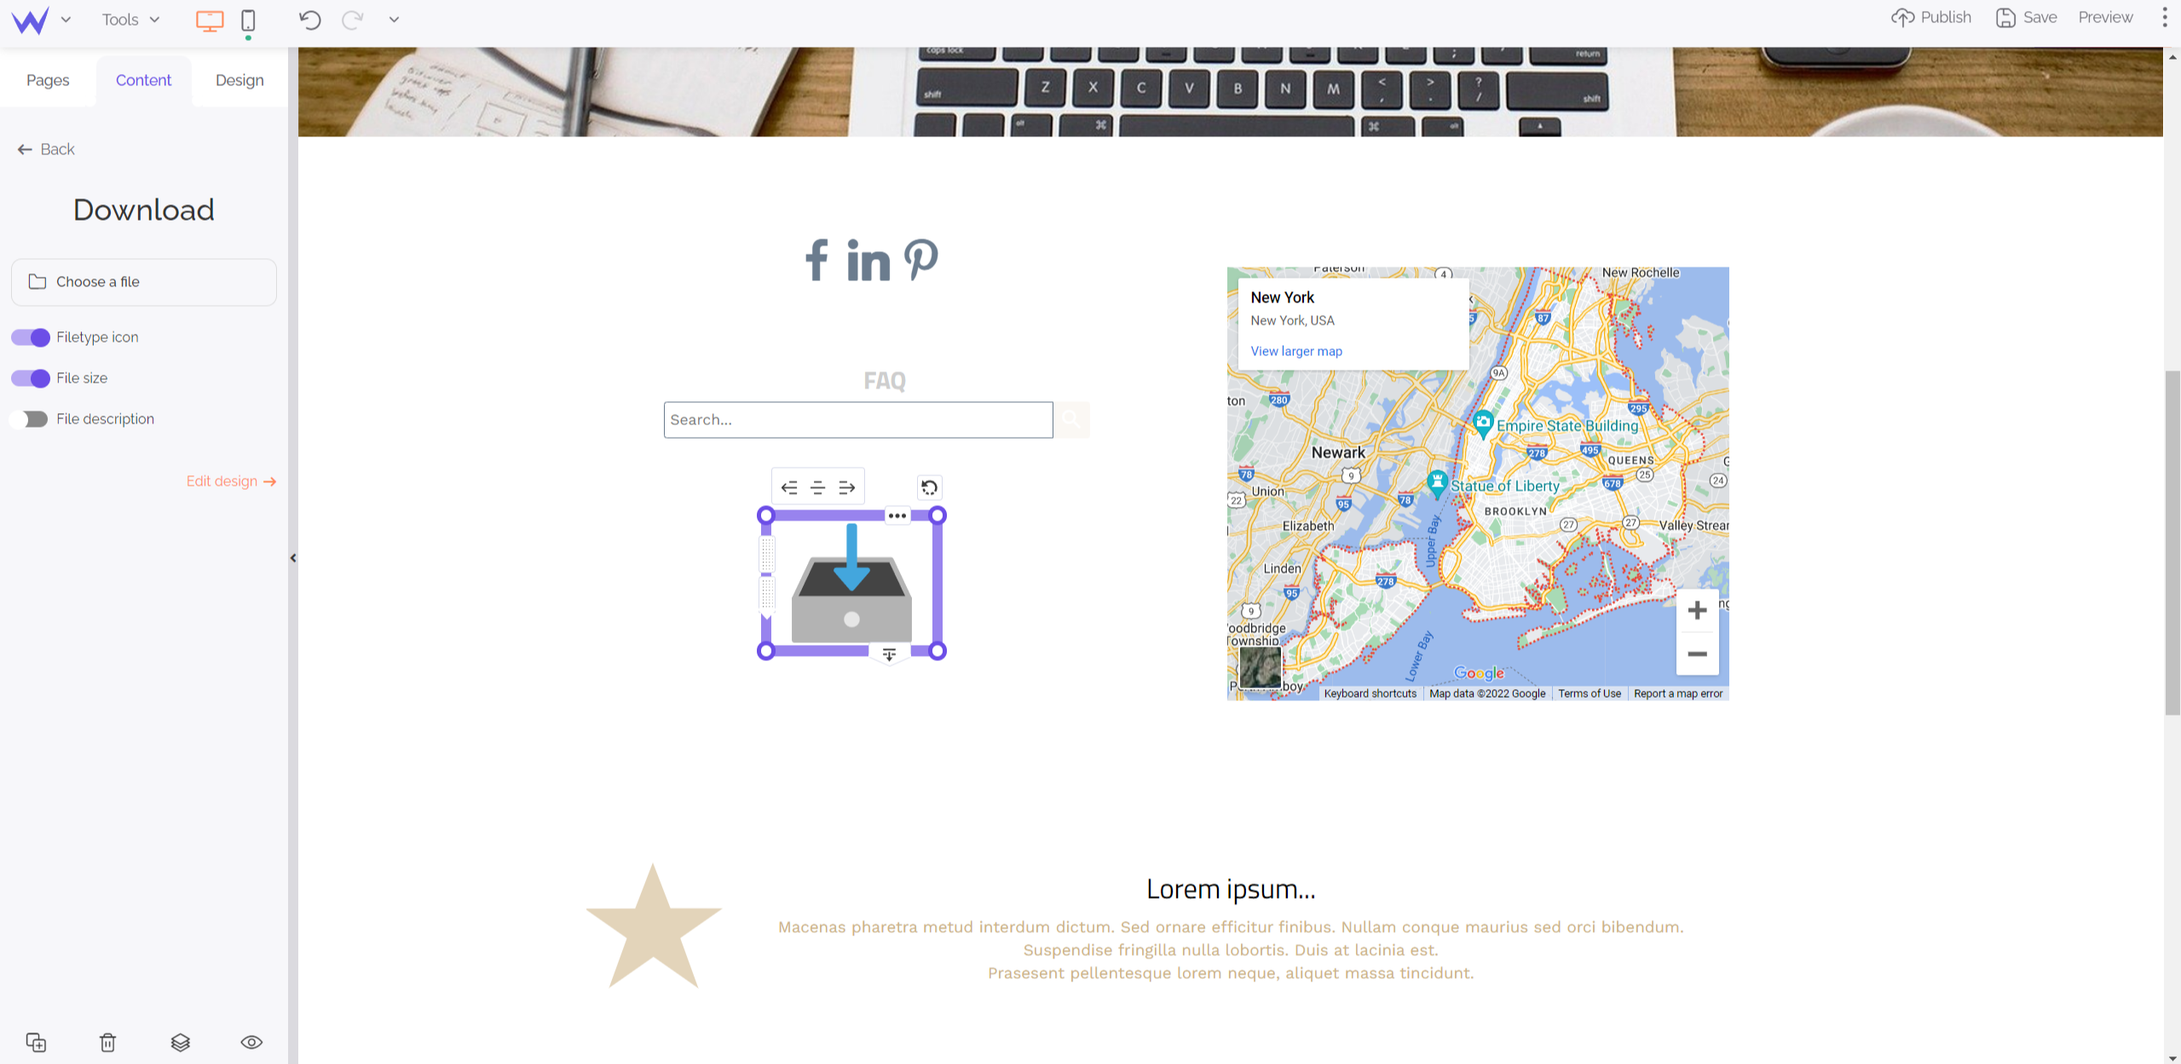Screen dimensions: 2181x1064
Task: Click the Edit design link
Action: pyautogui.click(x=231, y=481)
